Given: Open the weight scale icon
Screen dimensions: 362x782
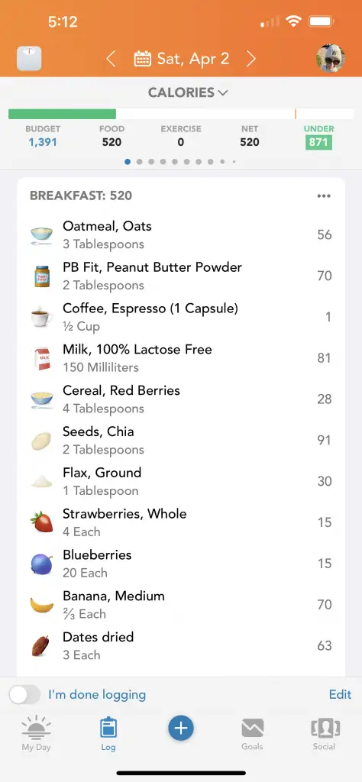Looking at the screenshot, I should point(29,59).
